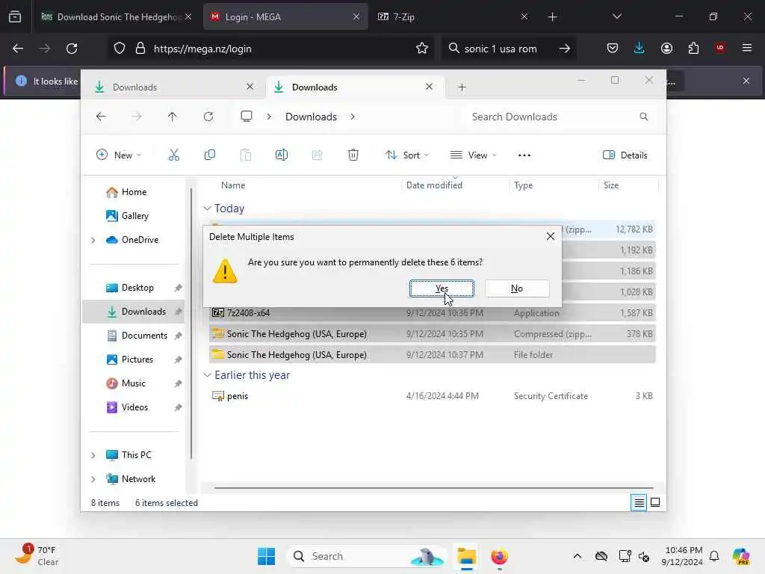Confirm deletion with the Yes button
This screenshot has height=574, width=765.
(442, 288)
